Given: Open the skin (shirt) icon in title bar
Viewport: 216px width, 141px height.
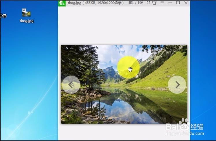Looking at the screenshot, I should [x=154, y=3].
